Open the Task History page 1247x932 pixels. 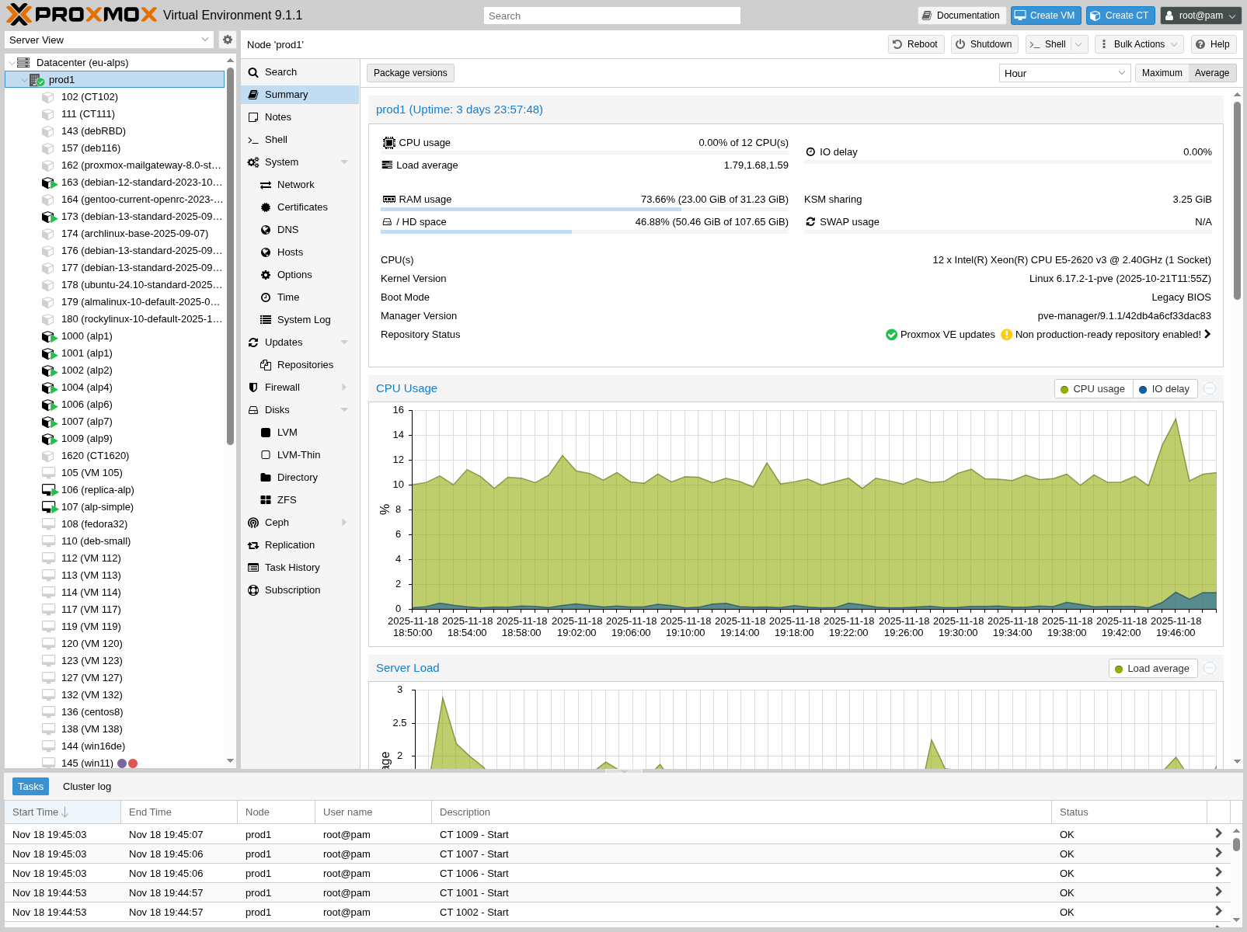coord(293,567)
